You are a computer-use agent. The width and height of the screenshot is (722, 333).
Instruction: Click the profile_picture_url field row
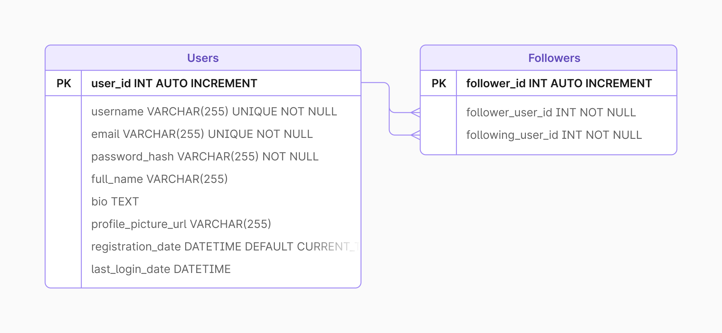pos(181,224)
